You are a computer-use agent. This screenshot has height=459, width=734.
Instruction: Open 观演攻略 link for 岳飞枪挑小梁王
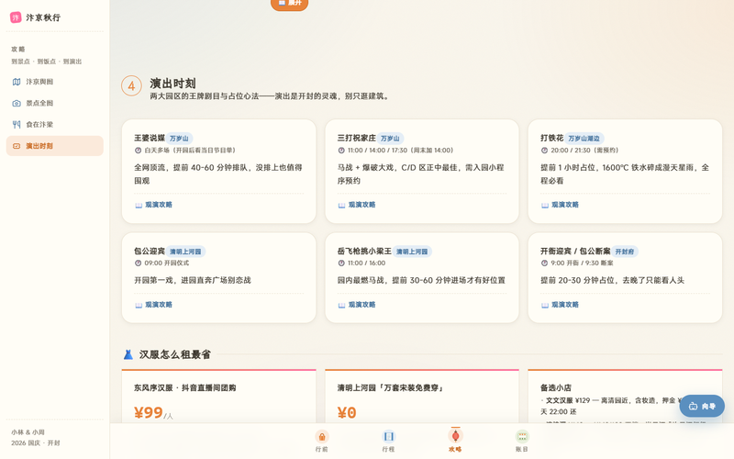[x=357, y=305]
